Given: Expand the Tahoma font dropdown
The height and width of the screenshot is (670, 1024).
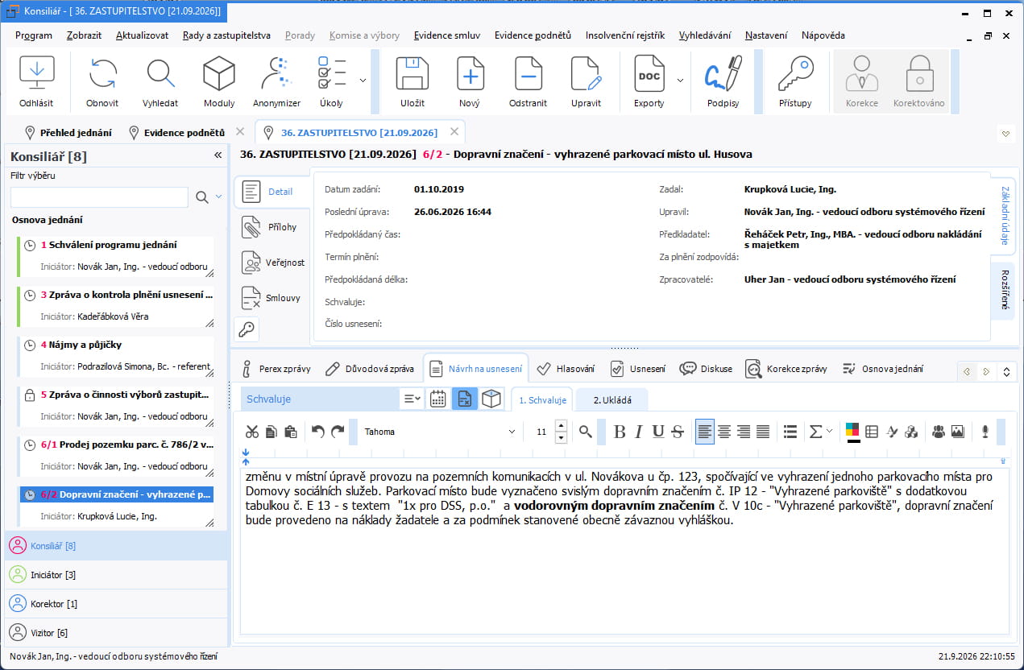Looking at the screenshot, I should (x=511, y=432).
